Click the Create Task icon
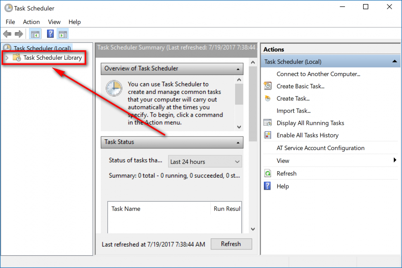This screenshot has width=402, height=268. click(x=268, y=99)
